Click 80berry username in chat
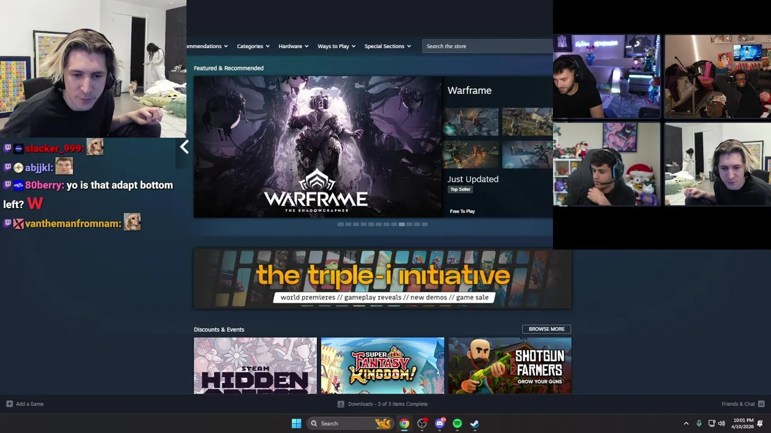This screenshot has width=771, height=433. click(44, 185)
